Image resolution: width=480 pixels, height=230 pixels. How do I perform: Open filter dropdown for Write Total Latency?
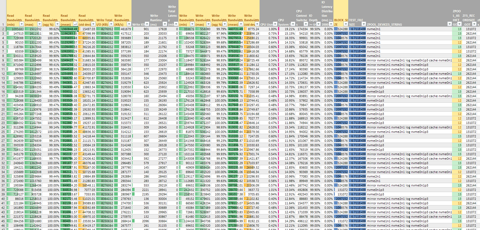(x=176, y=24)
